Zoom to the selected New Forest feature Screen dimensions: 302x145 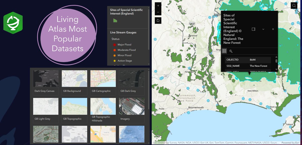[231, 51]
